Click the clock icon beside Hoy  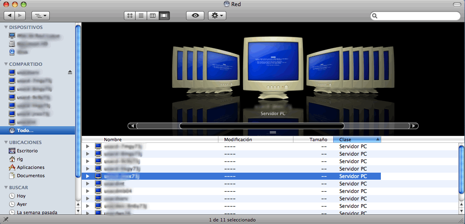pyautogui.click(x=12, y=196)
